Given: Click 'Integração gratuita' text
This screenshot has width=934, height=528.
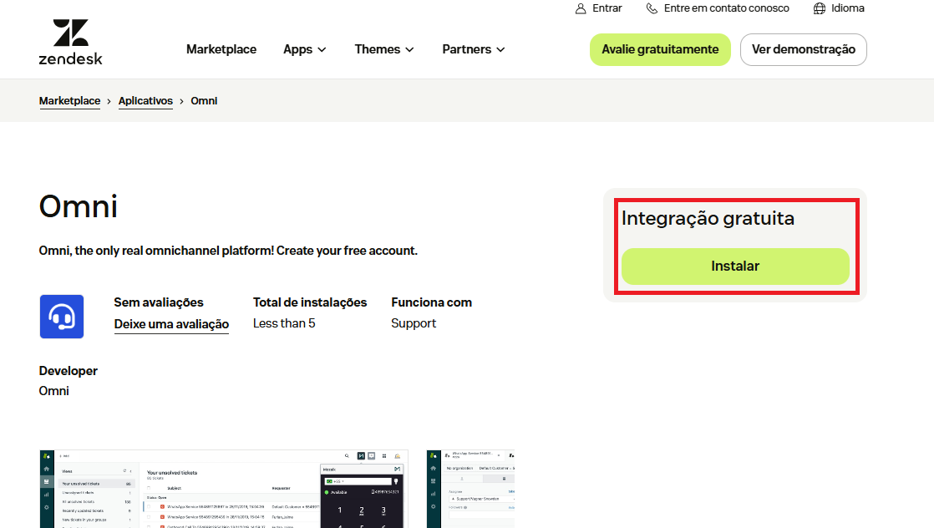Looking at the screenshot, I should [x=708, y=218].
